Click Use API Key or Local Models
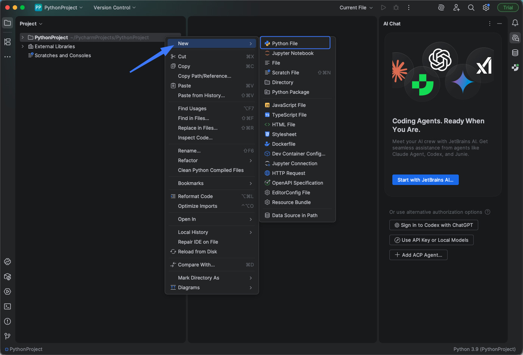 [431, 240]
